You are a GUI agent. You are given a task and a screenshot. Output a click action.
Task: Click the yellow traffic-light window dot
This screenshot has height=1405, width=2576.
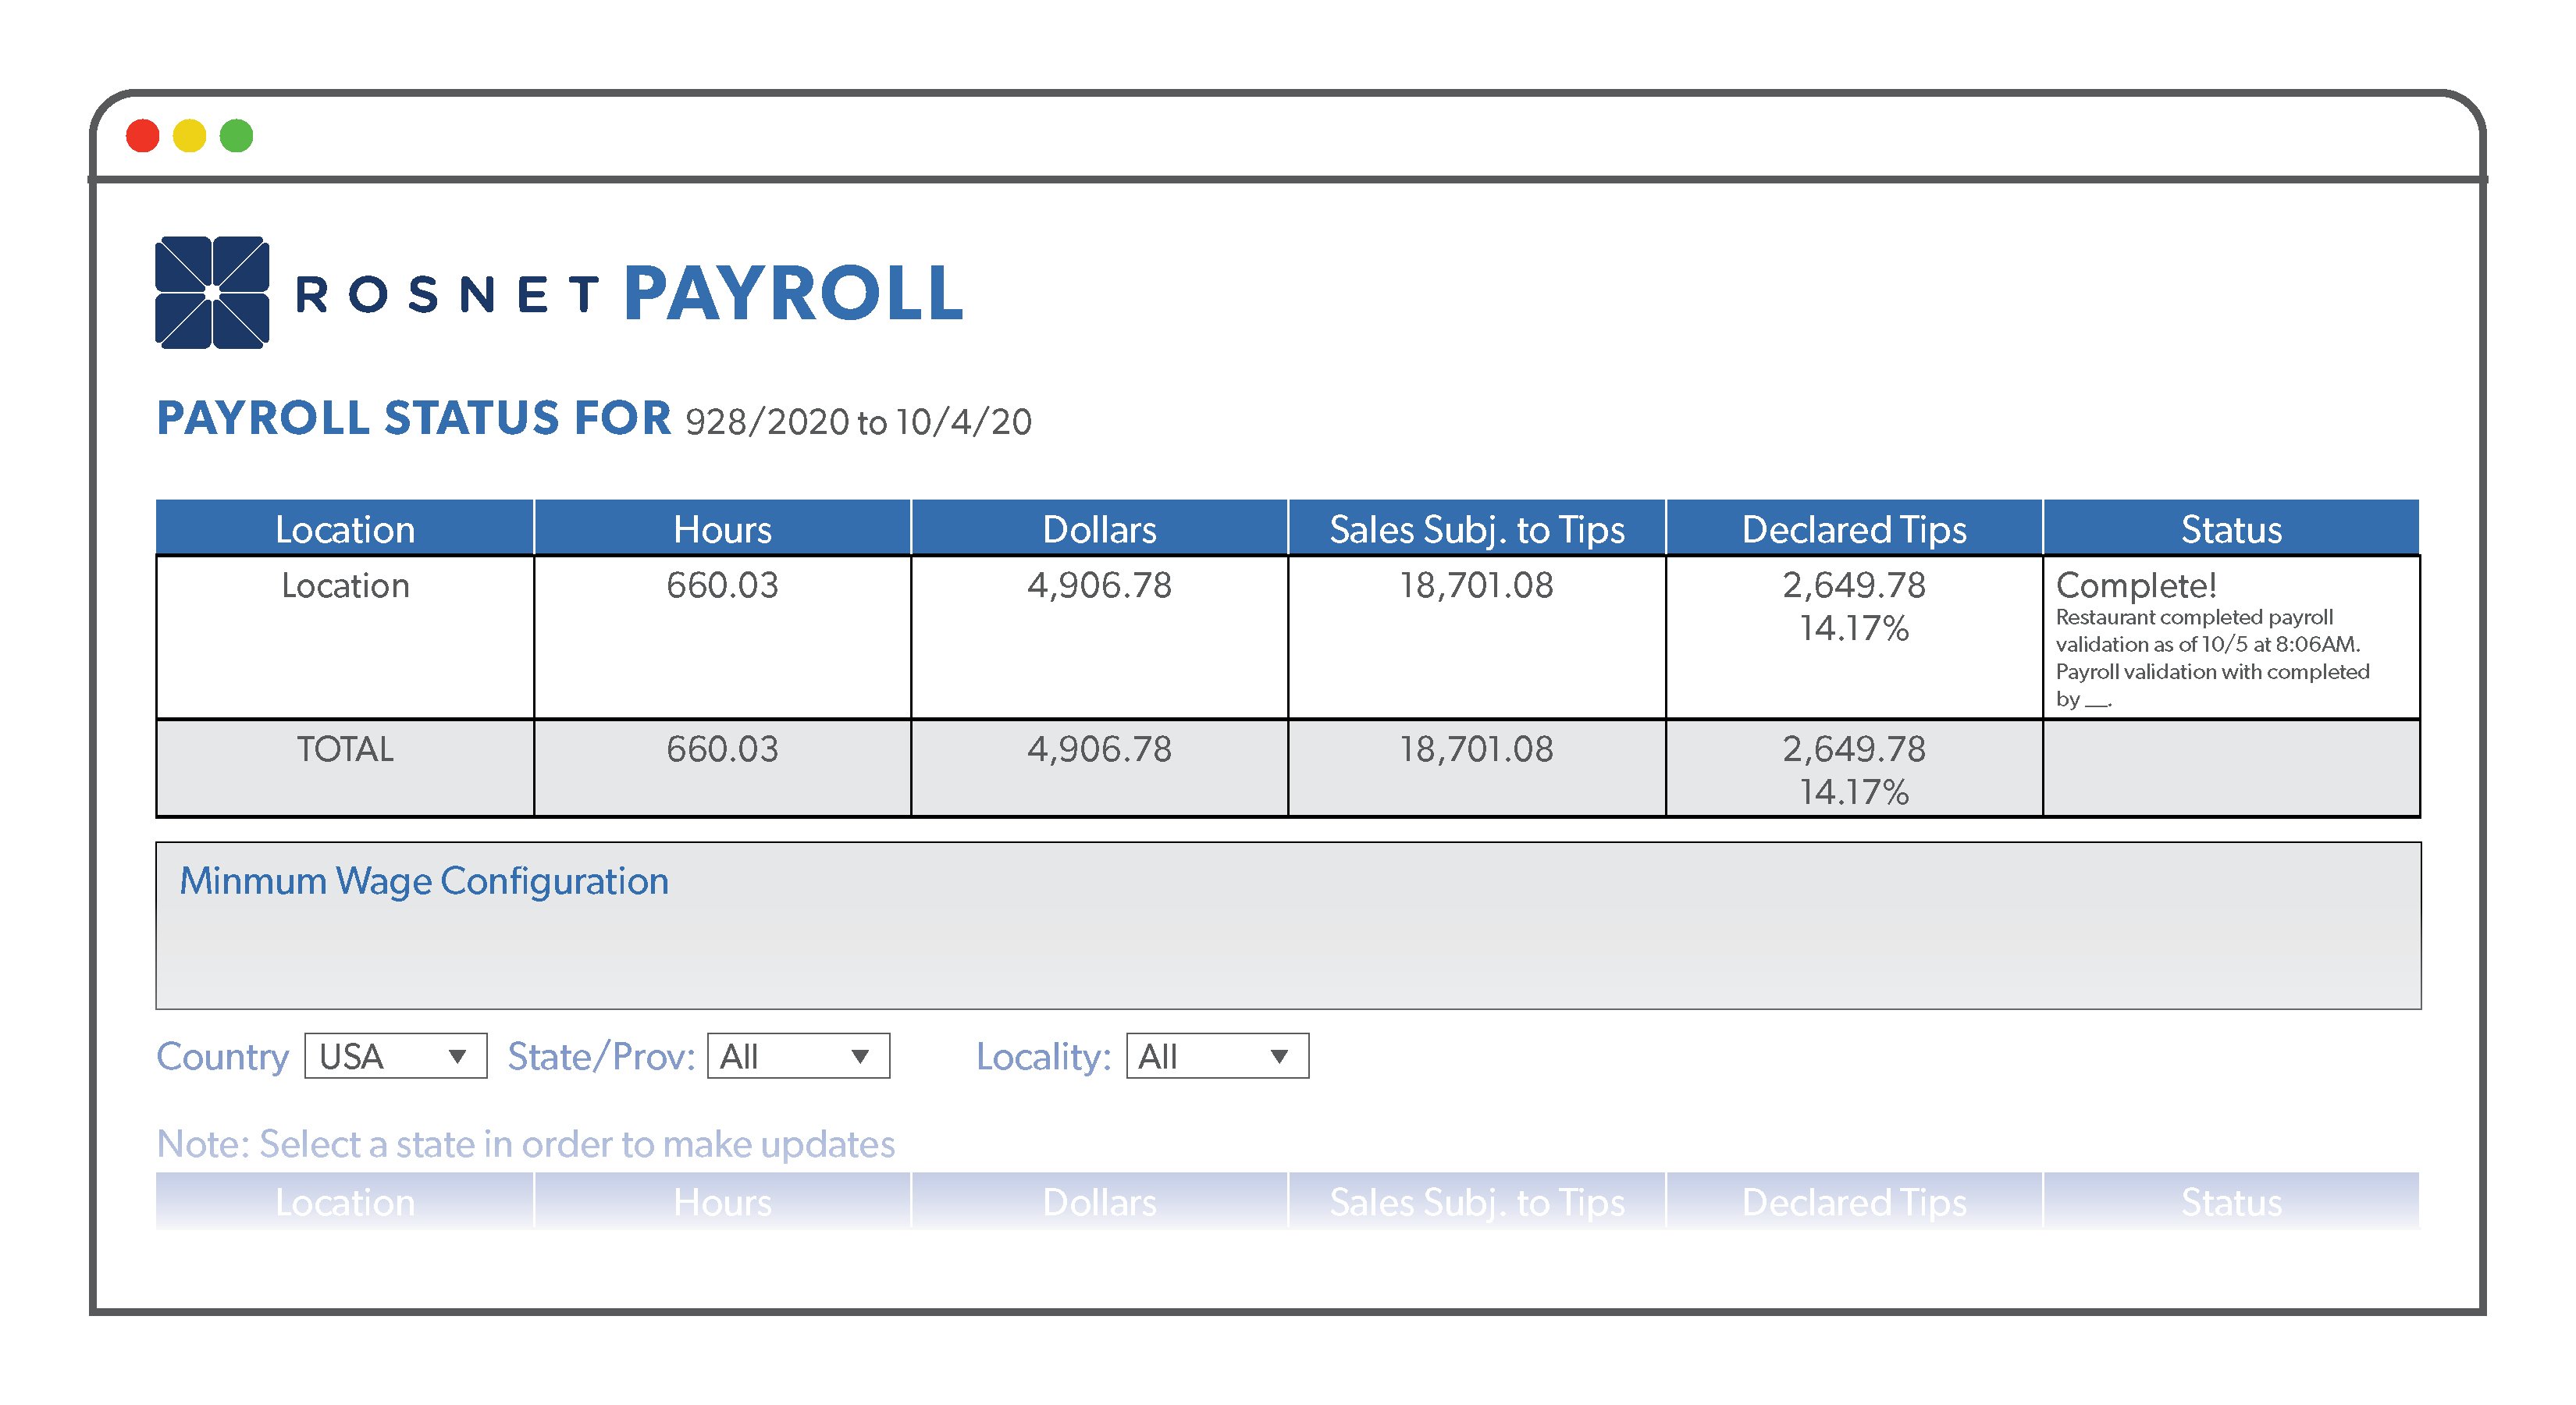[191, 135]
